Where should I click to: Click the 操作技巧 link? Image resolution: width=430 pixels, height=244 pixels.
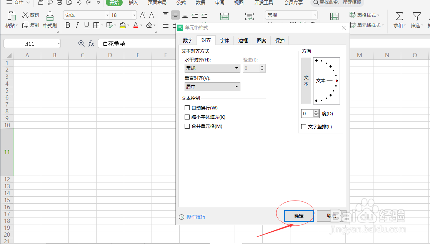(196, 216)
